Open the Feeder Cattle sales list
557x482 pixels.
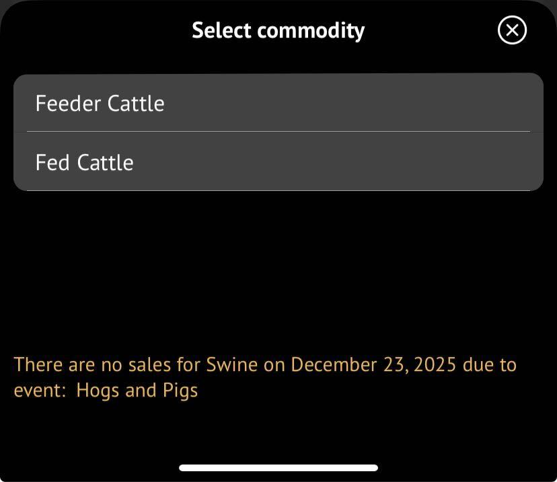[x=278, y=104]
